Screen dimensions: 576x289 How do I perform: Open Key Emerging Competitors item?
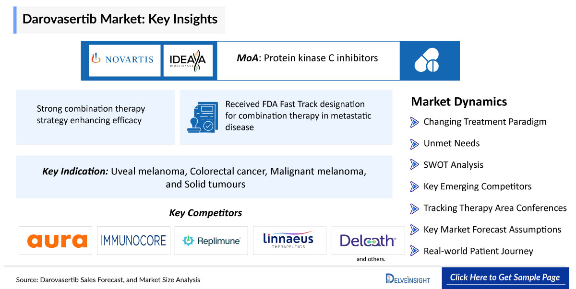click(x=478, y=186)
